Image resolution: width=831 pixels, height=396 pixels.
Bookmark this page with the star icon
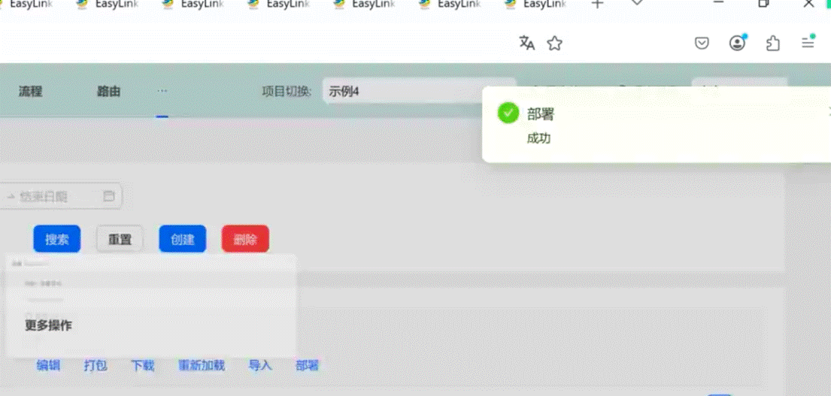[x=554, y=44]
